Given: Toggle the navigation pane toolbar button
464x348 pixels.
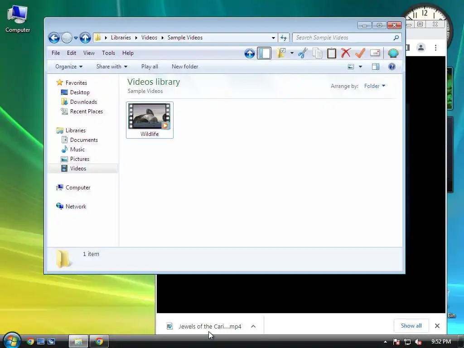Looking at the screenshot, I should click(x=264, y=53).
